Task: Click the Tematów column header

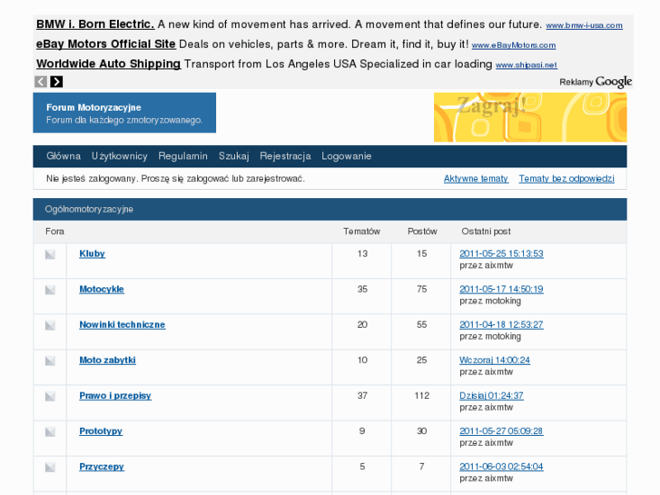Action: tap(361, 232)
